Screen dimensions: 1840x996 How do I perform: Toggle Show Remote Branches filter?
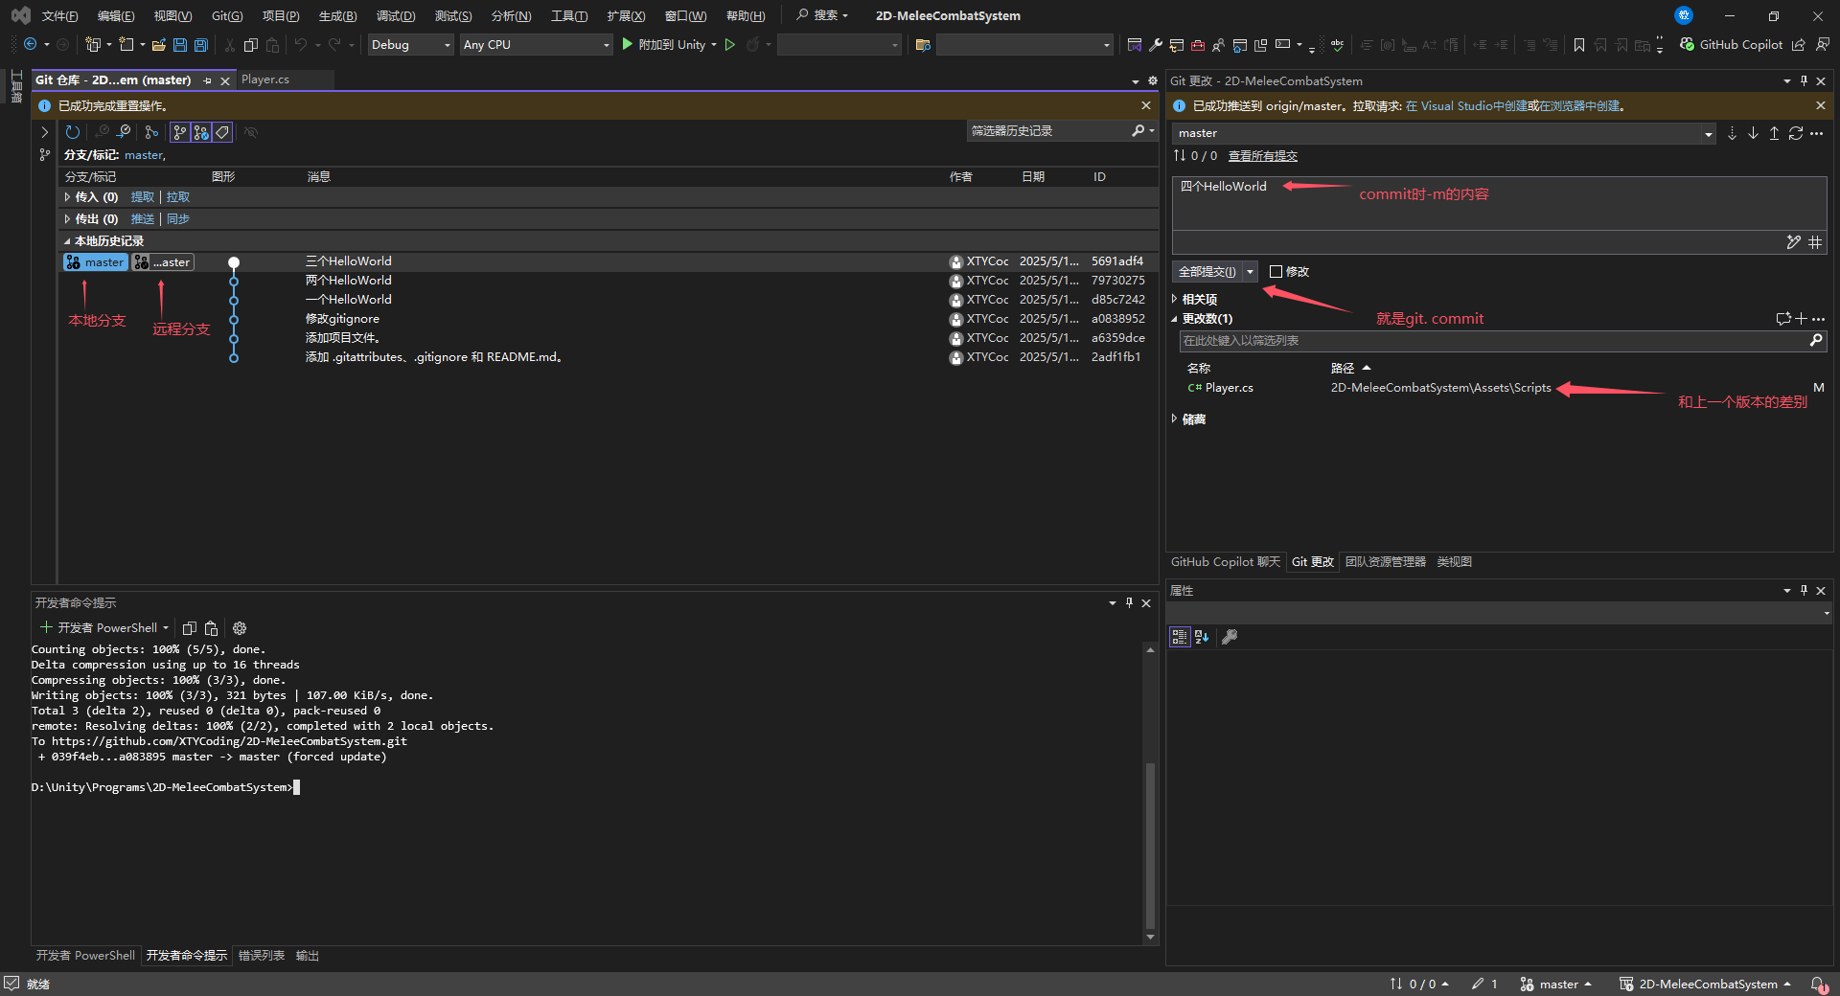[x=201, y=132]
